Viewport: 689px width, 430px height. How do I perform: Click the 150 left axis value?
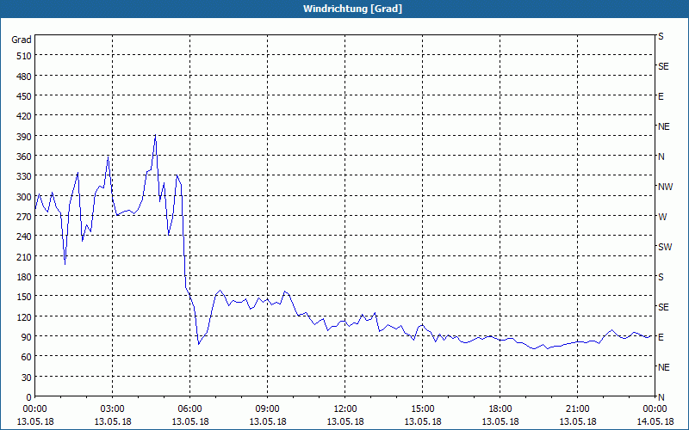[x=24, y=297]
